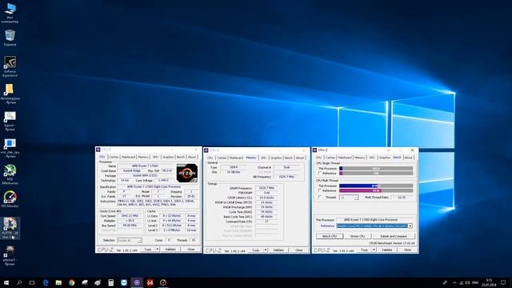Open the red 64 AIDA64 taskbar icon
Viewport: 512px width, 288px height.
pos(150,282)
